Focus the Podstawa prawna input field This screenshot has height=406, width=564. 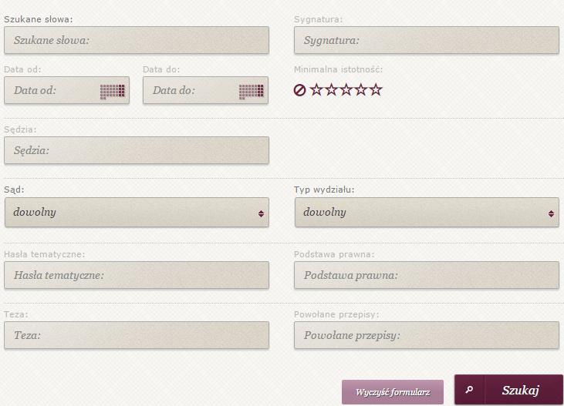[x=427, y=275]
